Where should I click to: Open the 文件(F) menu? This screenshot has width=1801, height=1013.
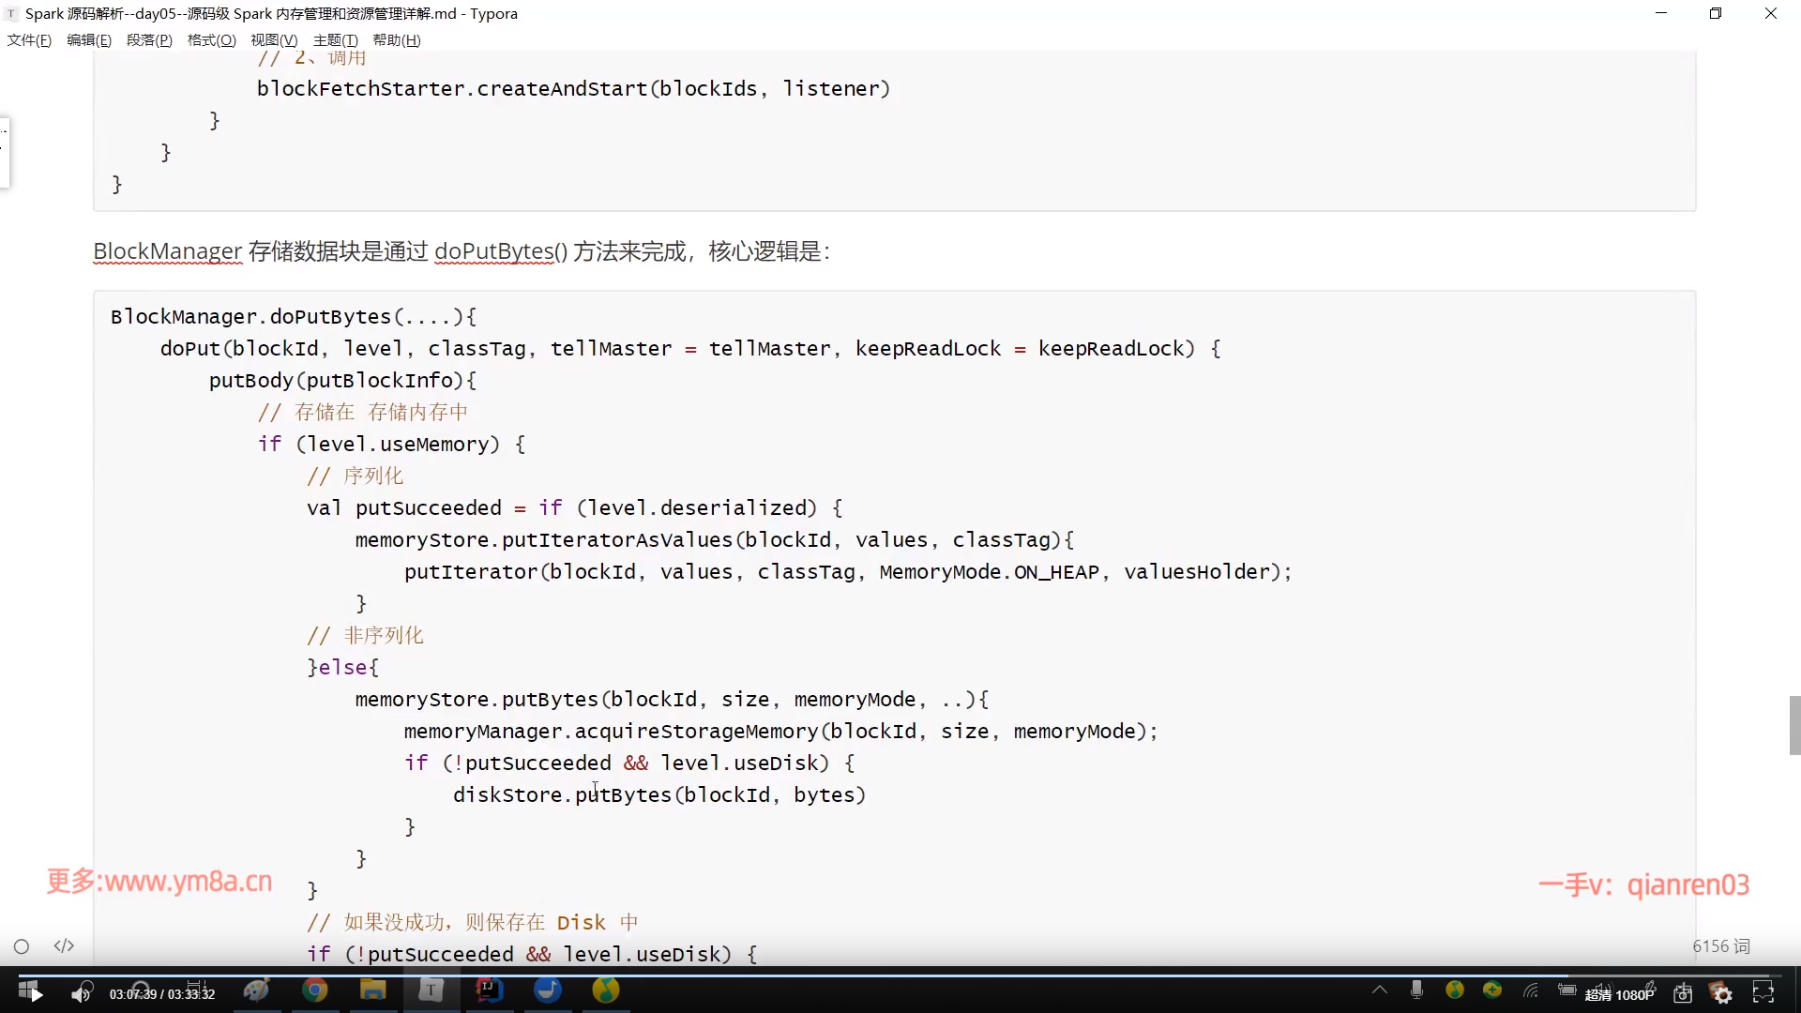click(29, 40)
